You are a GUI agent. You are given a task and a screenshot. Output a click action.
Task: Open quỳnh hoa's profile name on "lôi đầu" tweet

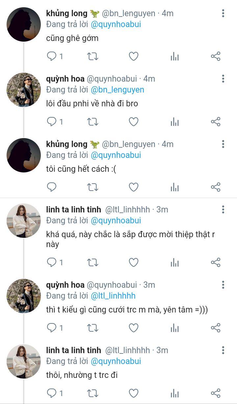[x=65, y=79]
